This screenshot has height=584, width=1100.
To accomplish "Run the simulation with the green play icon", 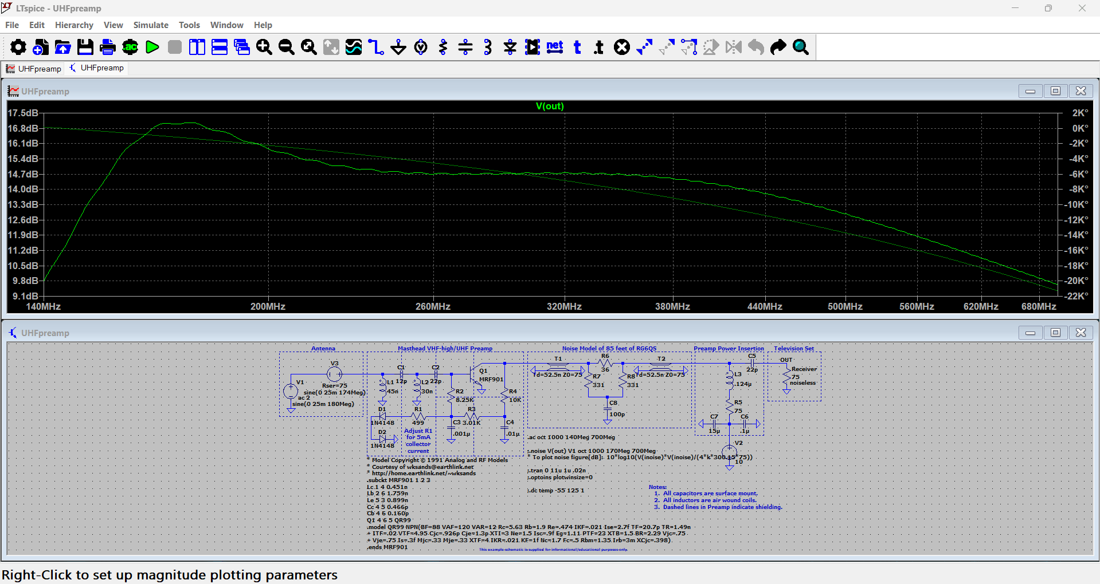I will coord(152,47).
